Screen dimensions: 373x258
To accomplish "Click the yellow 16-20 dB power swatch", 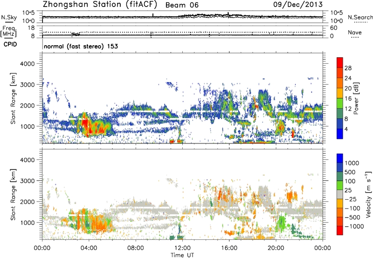I will click(340, 93).
